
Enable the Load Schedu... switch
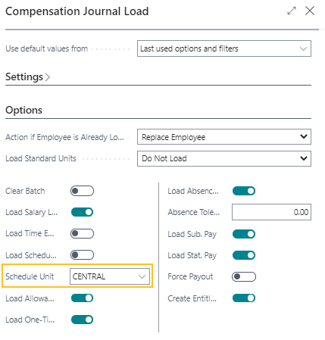point(82,255)
